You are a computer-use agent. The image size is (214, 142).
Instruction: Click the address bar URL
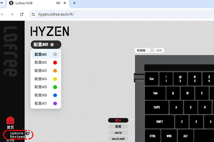click(x=56, y=14)
